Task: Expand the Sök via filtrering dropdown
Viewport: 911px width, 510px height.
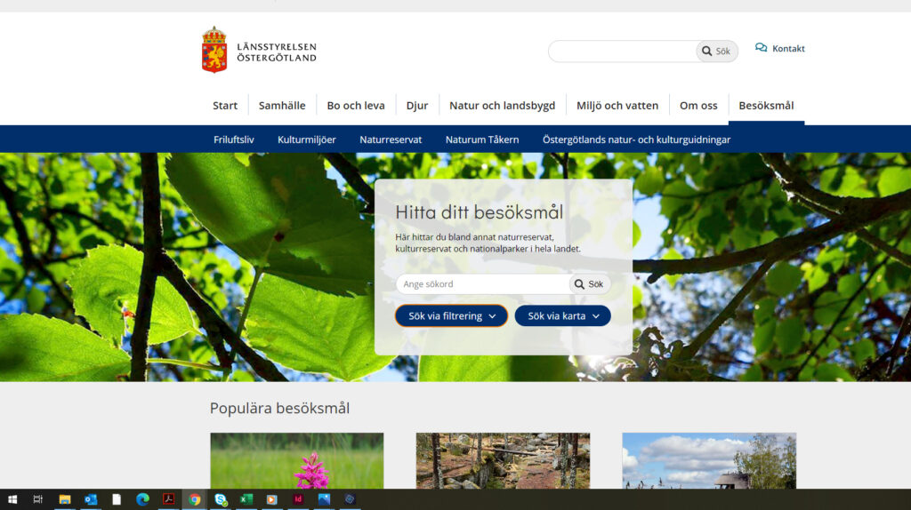Action: pyautogui.click(x=451, y=315)
